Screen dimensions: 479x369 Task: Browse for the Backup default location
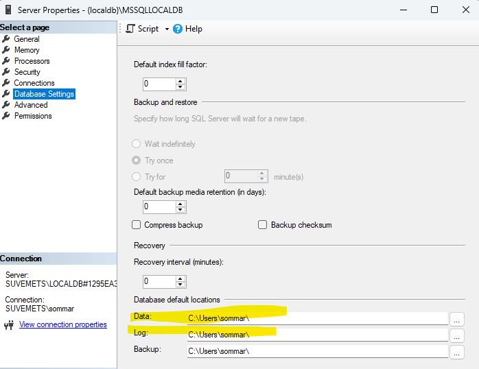(457, 353)
